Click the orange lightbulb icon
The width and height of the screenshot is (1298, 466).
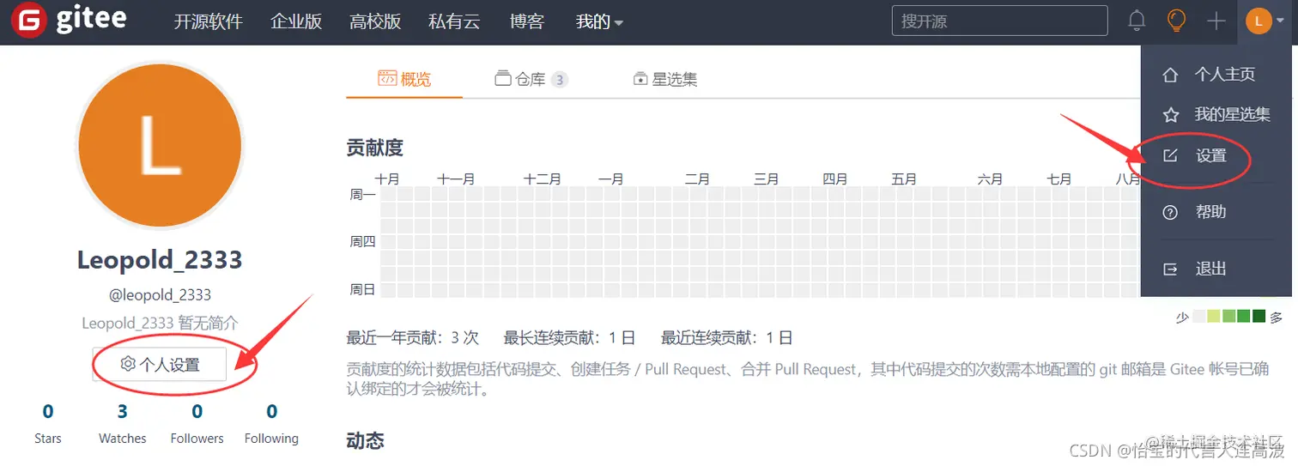coord(1176,21)
